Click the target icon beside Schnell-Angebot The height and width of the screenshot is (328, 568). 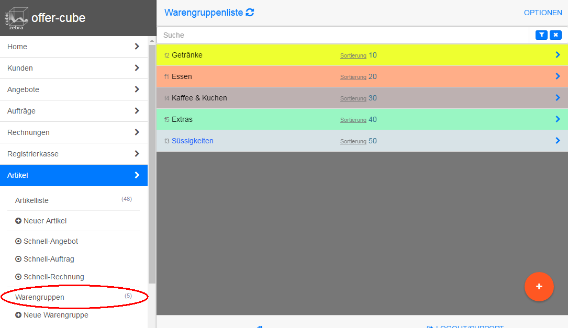pos(18,241)
